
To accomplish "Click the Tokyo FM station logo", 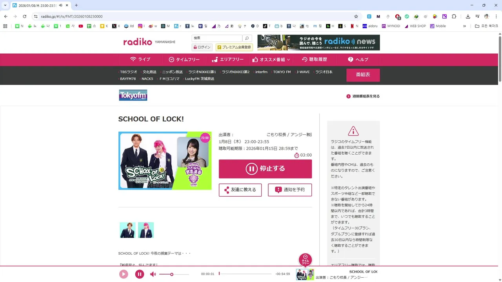I will (x=133, y=95).
